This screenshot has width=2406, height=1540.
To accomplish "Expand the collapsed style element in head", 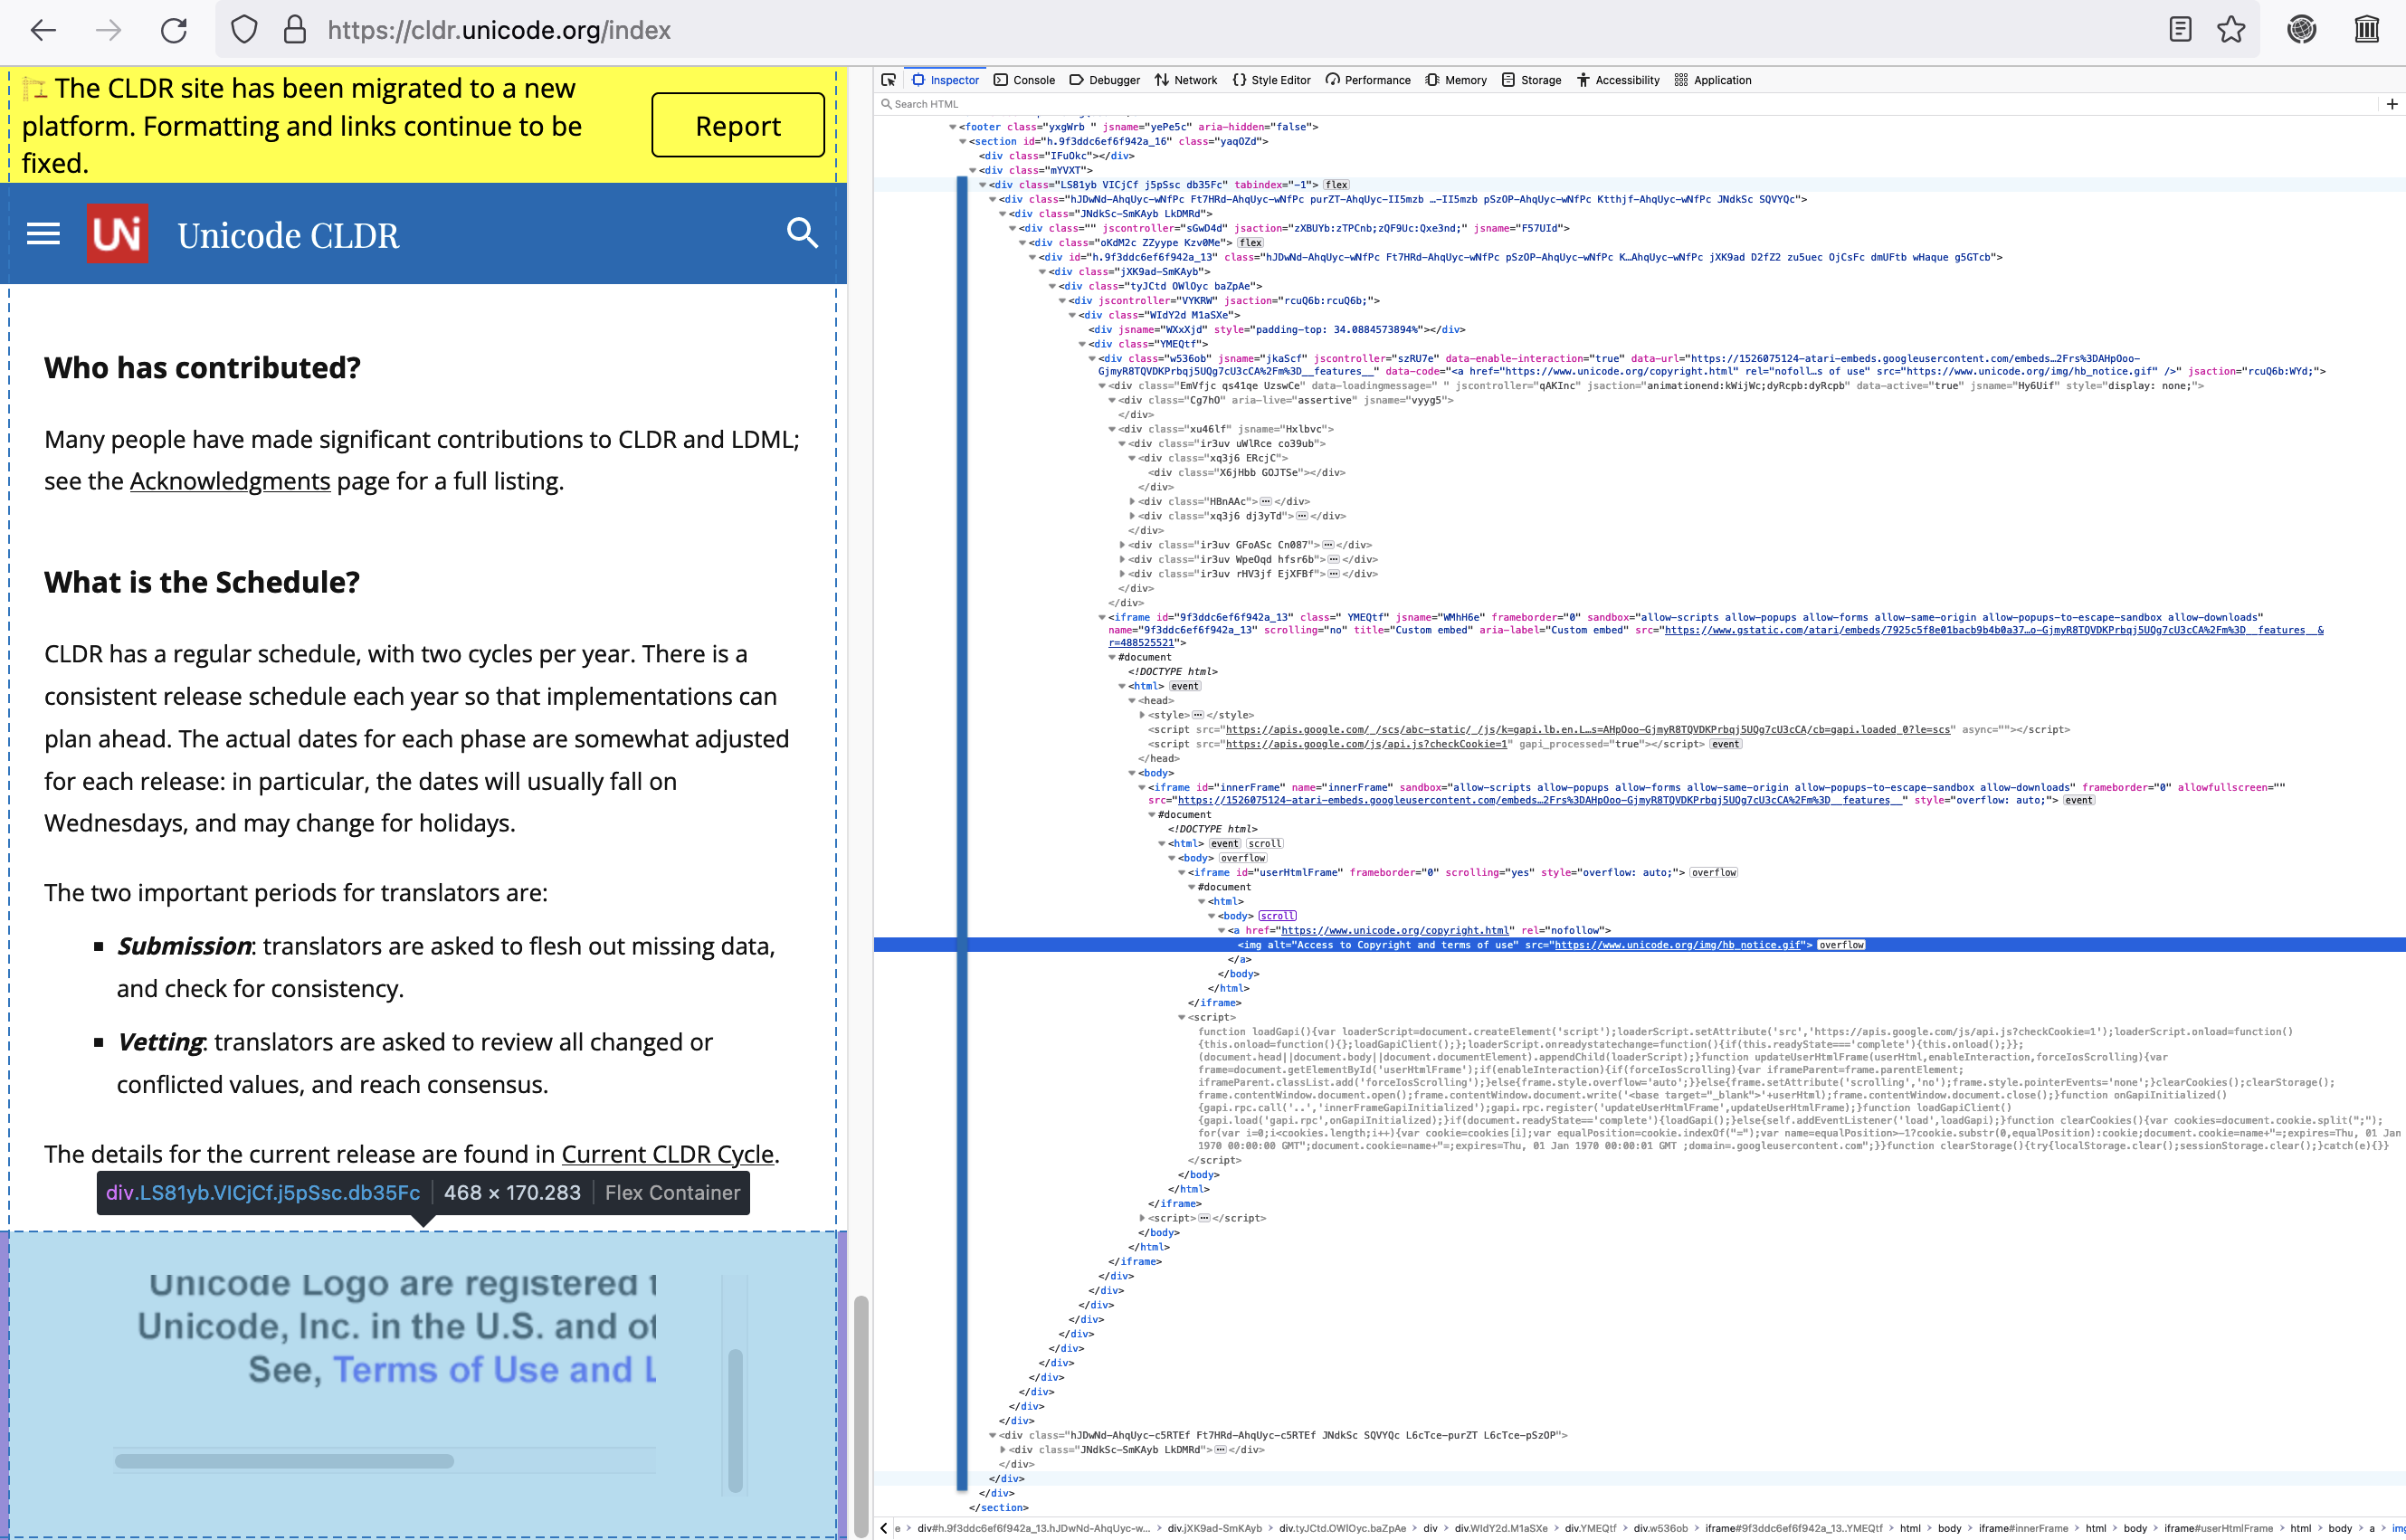I will [1142, 715].
